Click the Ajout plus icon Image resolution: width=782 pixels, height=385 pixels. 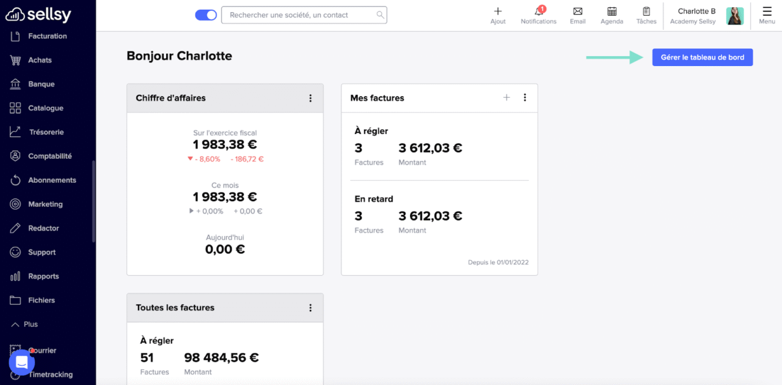coord(498,11)
